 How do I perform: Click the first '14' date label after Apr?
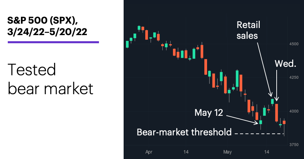186,152
